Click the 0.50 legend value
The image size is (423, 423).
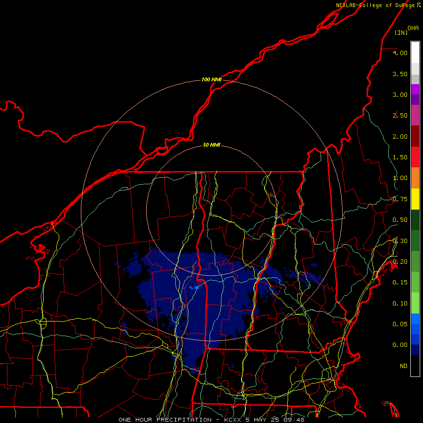pos(400,220)
